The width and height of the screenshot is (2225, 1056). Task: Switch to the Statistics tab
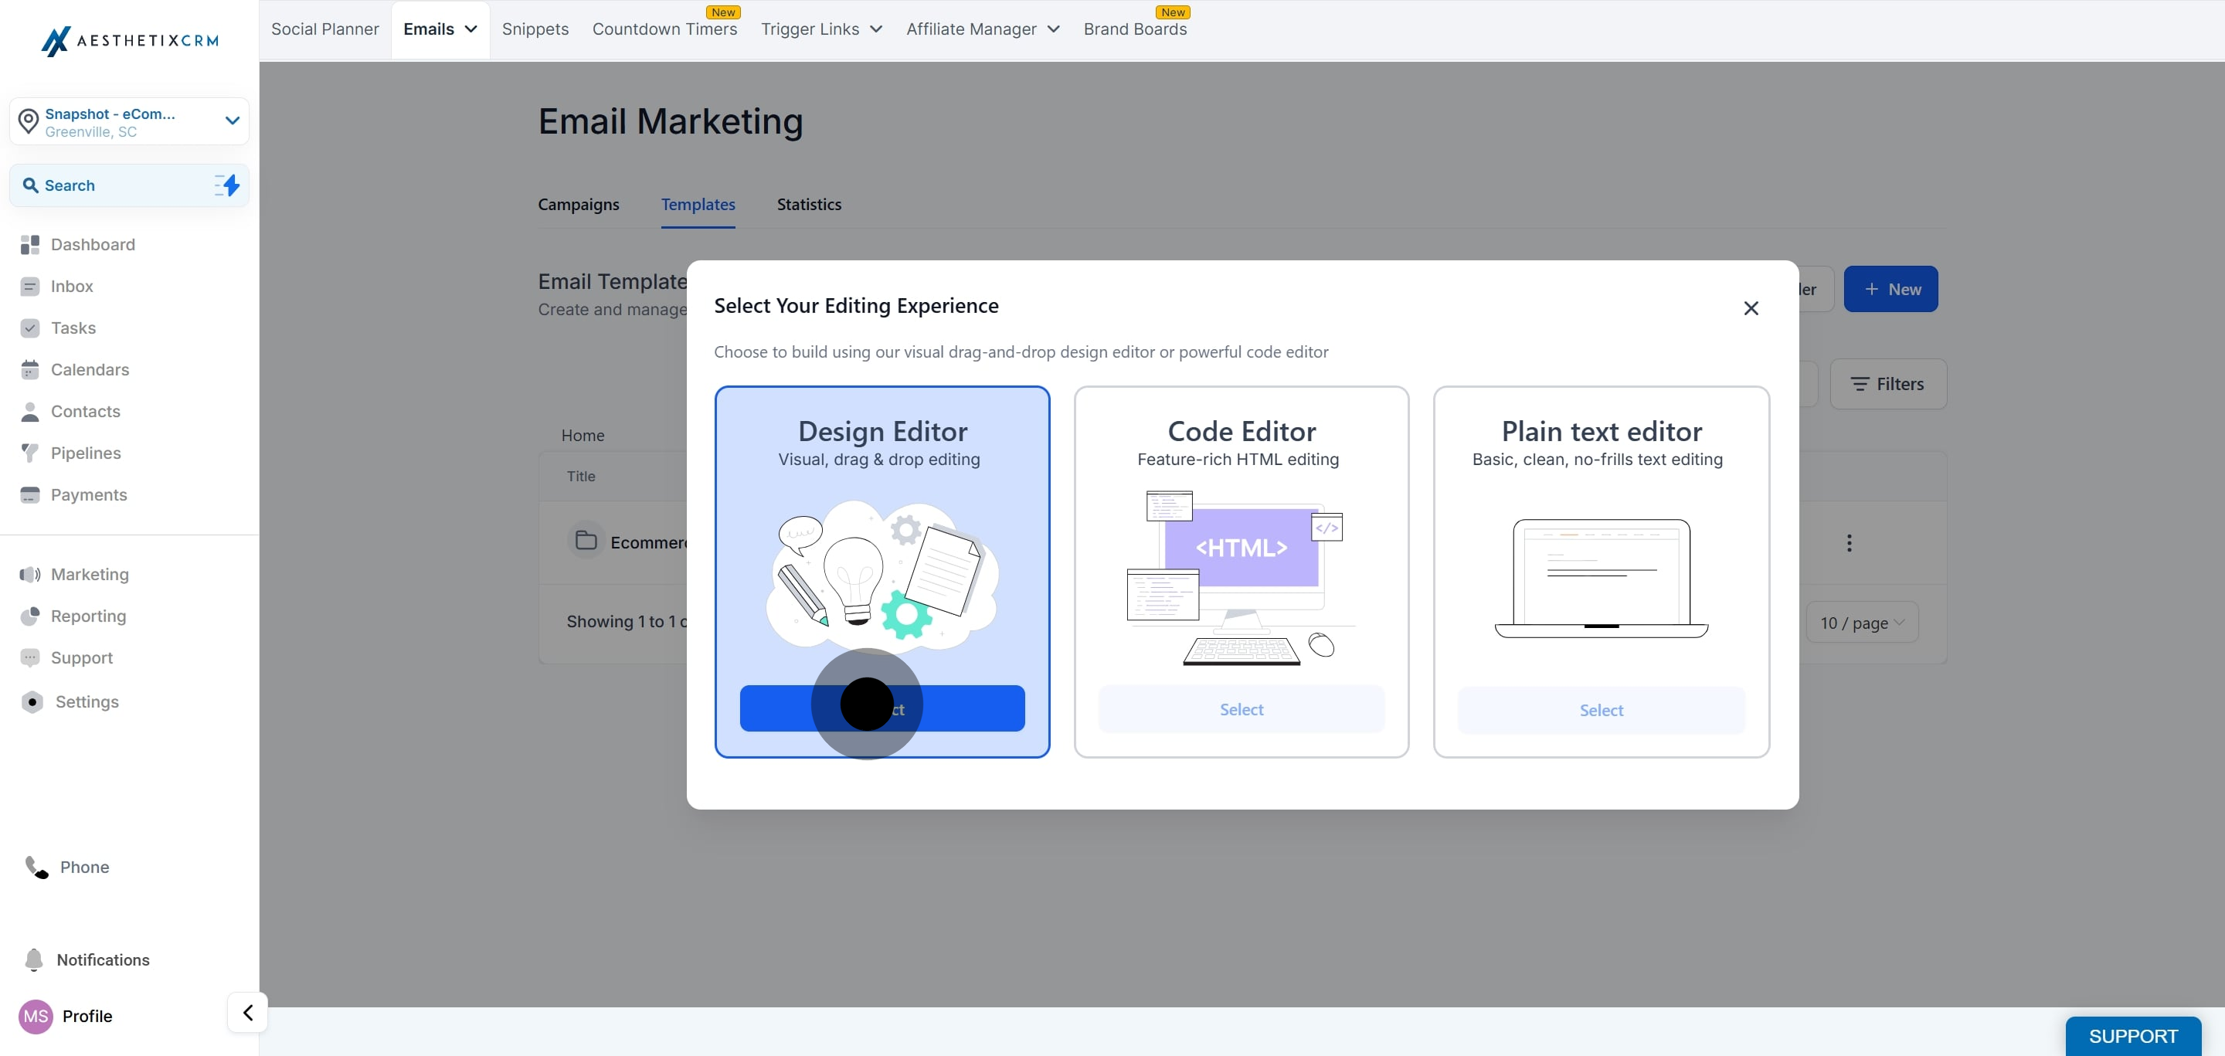[808, 205]
